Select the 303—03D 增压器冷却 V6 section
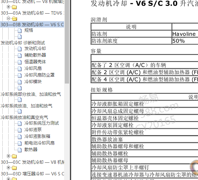Screen dimensions: 198x180 tap(32, 174)
